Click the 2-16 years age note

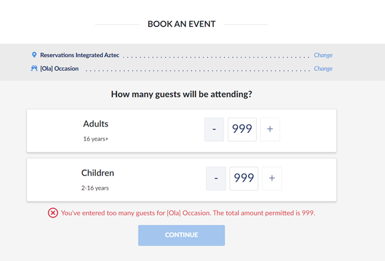95,188
